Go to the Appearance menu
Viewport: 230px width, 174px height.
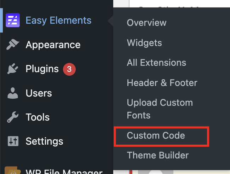(53, 45)
